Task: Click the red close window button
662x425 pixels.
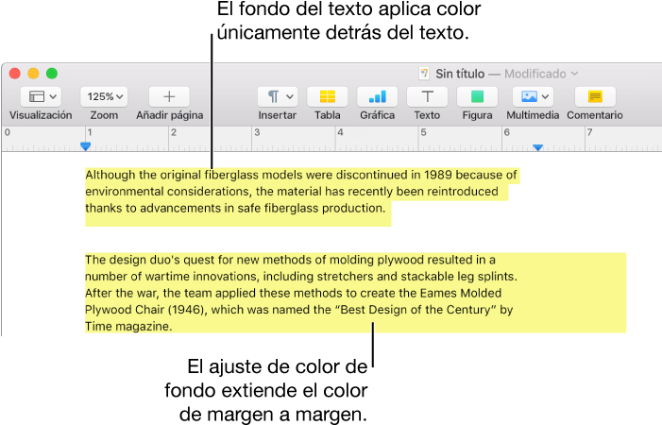Action: pyautogui.click(x=15, y=74)
